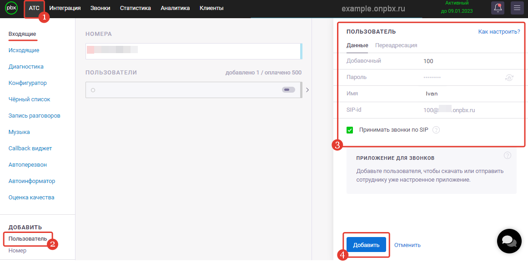Open the support chat bubble icon
Viewport: 528px width, 262px height.
(508, 241)
